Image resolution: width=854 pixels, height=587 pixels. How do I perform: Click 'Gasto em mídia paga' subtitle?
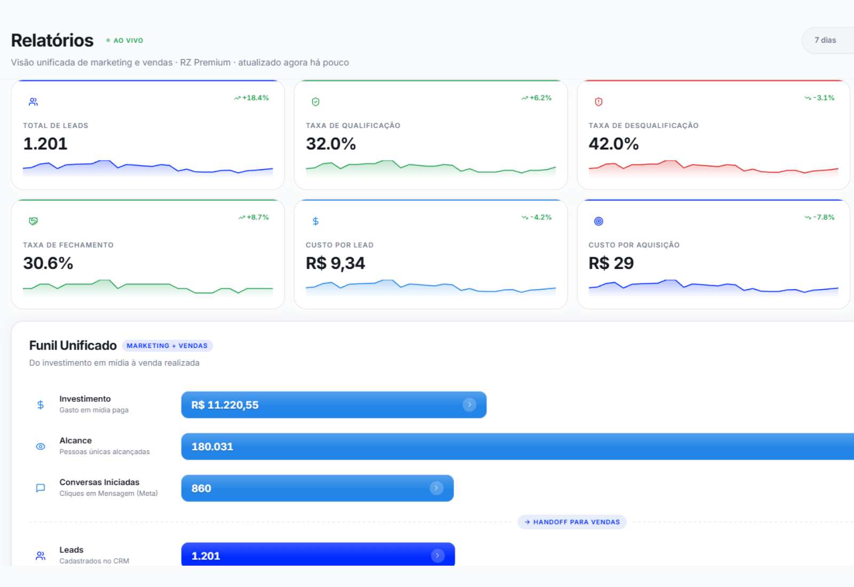point(94,410)
